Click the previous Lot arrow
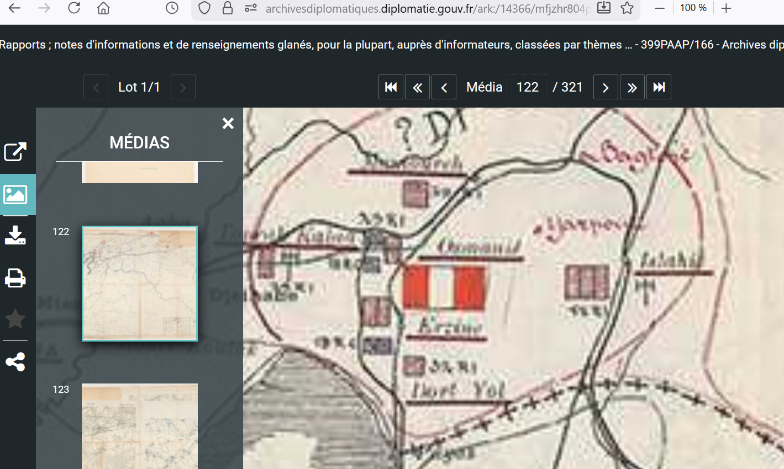This screenshot has height=469, width=784. (x=96, y=87)
